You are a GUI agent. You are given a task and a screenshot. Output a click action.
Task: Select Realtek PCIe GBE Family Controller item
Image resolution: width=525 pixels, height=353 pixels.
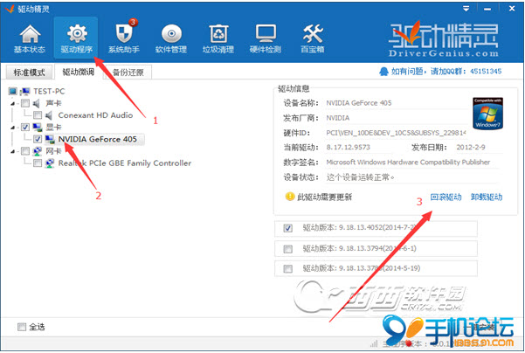(x=125, y=163)
